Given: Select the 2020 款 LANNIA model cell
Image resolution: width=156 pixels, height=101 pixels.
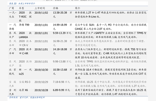Looking at the screenshot, I should coord(25,35).
